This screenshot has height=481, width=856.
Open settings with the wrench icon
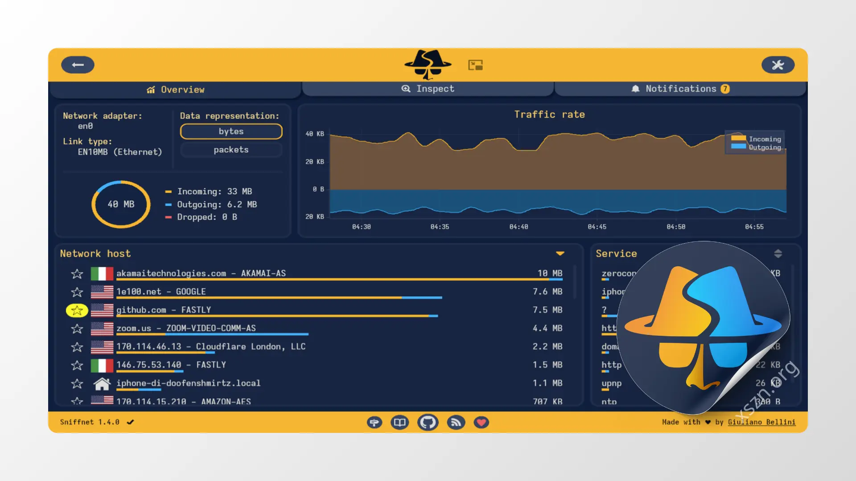click(x=778, y=65)
